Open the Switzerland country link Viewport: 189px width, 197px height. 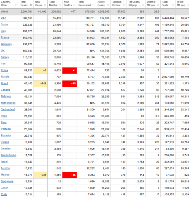[x=8, y=109]
